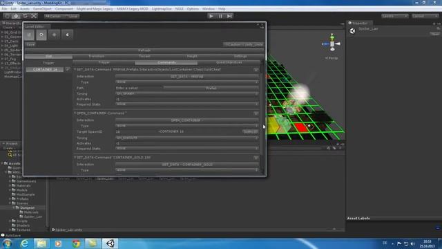Image resolution: width=442 pixels, height=249 pixels.
Task: Select the Scale tool in Unity toolbar
Action: pos(34,16)
